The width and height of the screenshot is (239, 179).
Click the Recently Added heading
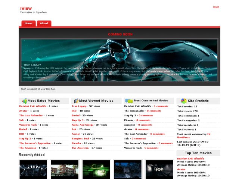[x=31, y=155]
